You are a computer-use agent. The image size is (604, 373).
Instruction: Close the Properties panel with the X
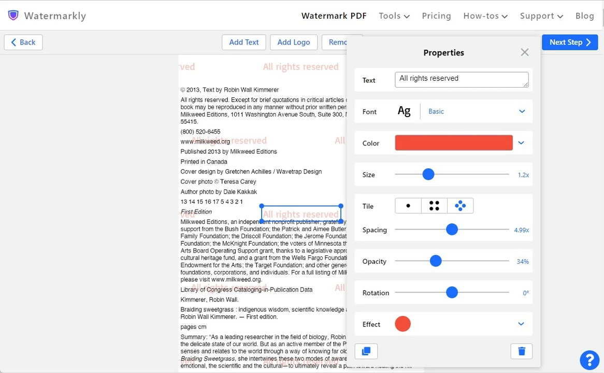coord(525,52)
